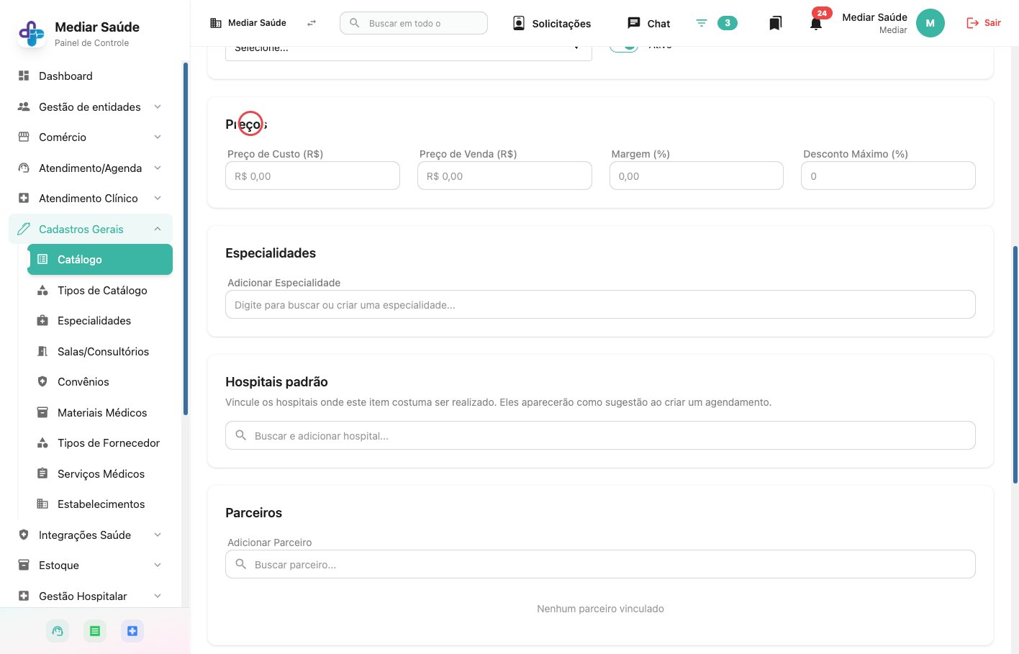Open Tipos de Catálogo page
The width and height of the screenshot is (1019, 654).
102,291
